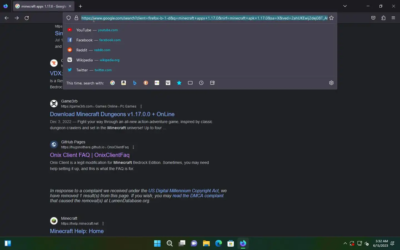This screenshot has height=250, width=400.
Task: Launch Microsoft Edge from taskbar
Action: click(x=218, y=244)
